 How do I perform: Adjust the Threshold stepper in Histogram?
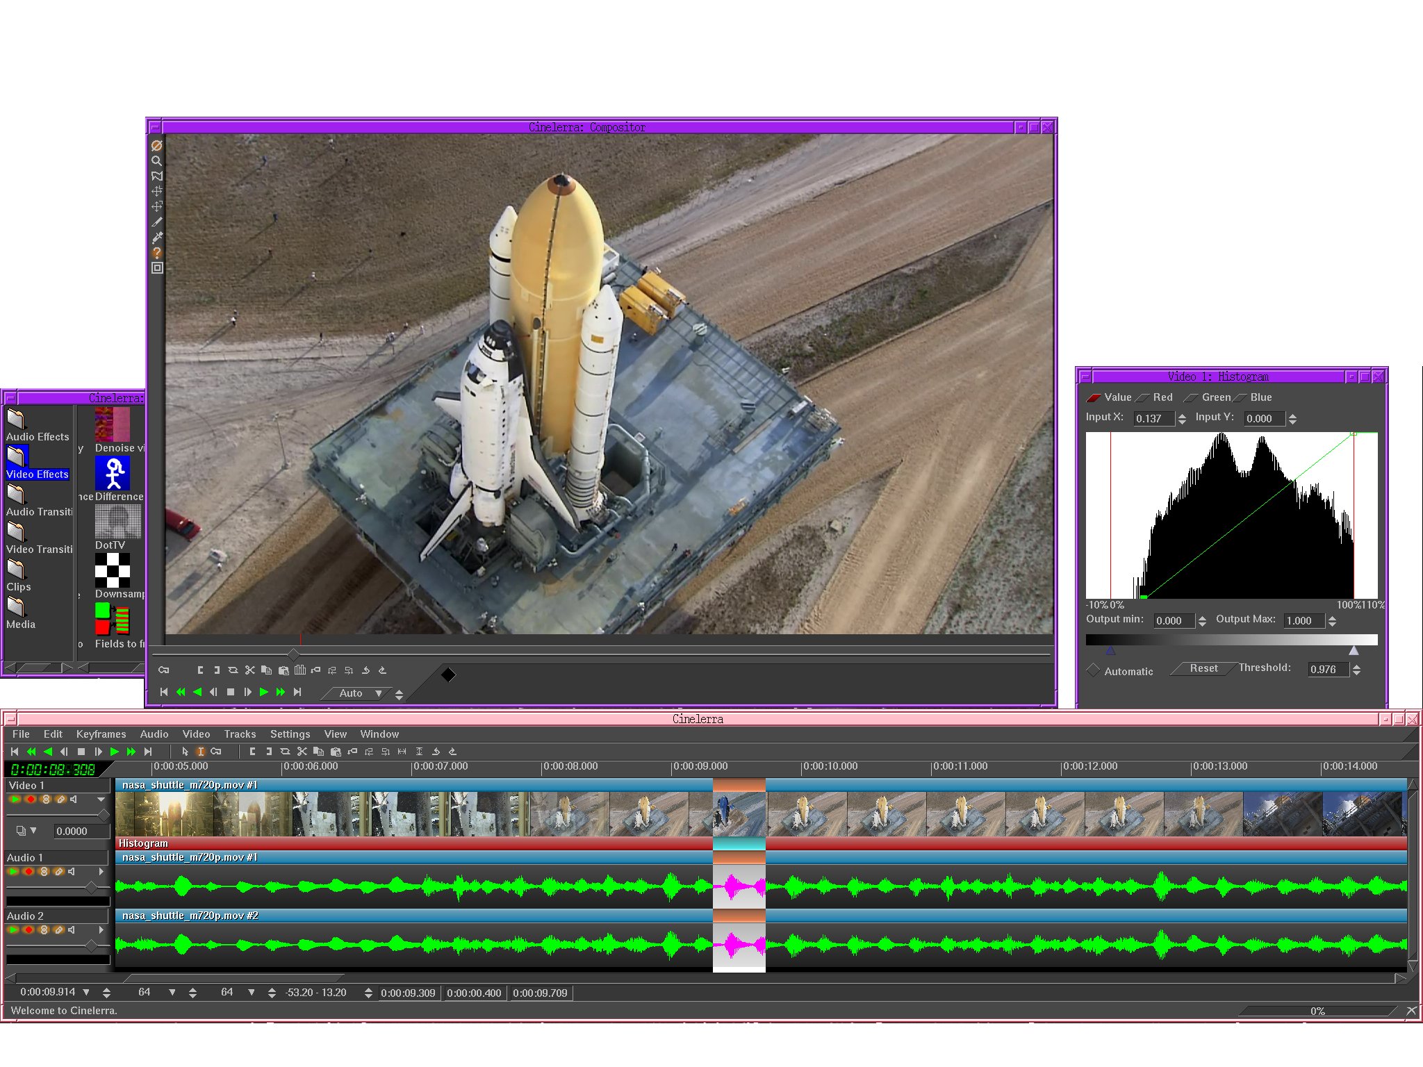pos(1356,670)
